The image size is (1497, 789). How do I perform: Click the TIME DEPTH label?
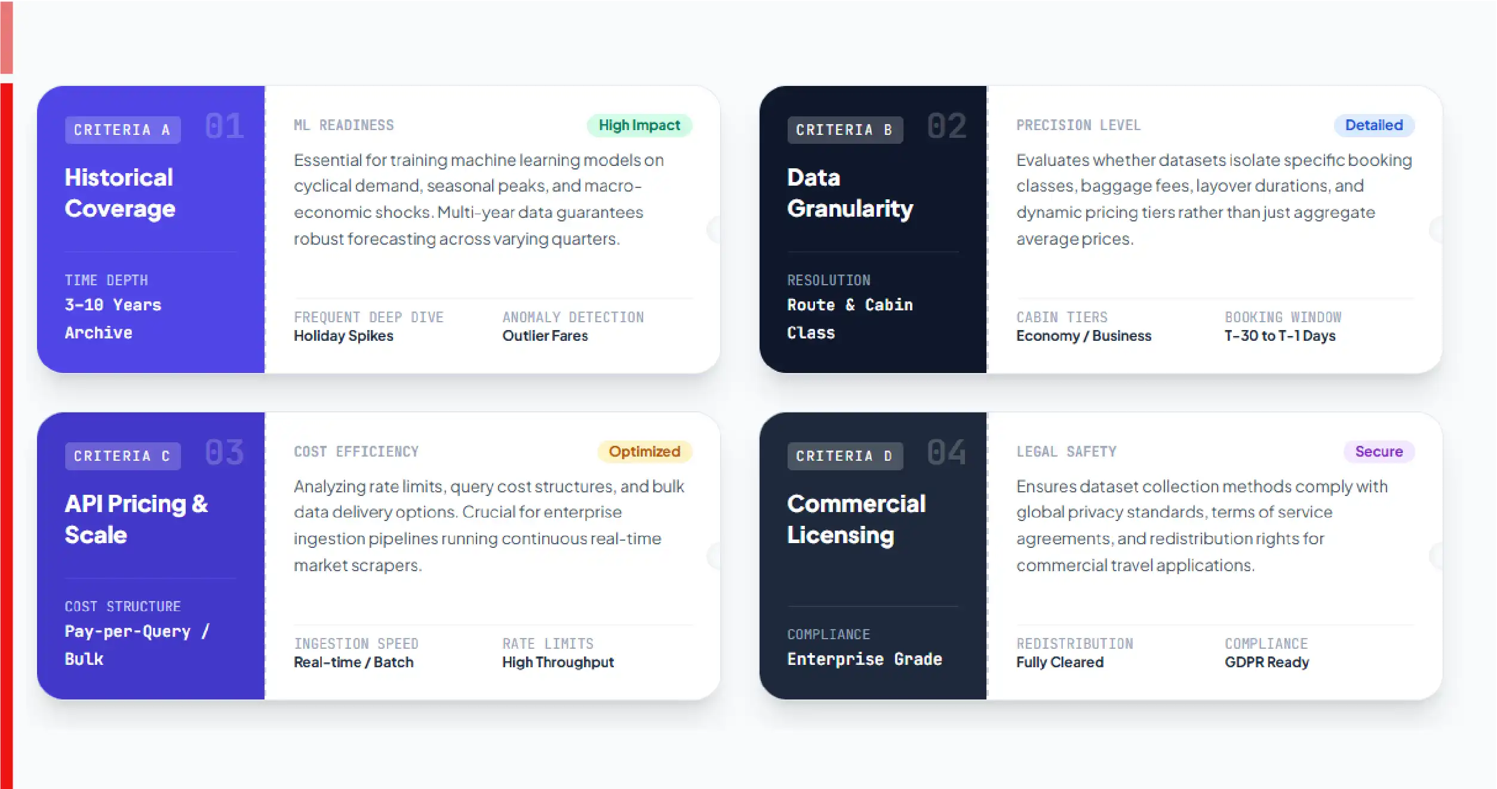[x=106, y=281]
